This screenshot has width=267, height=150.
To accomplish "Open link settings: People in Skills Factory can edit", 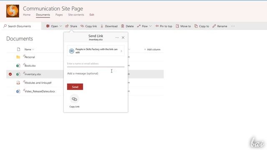I will (96, 51).
